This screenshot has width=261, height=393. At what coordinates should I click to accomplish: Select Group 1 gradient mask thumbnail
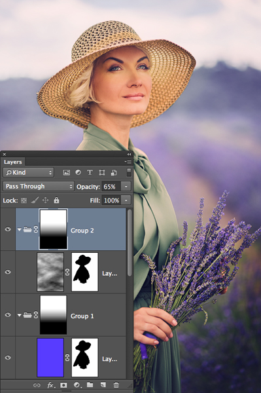point(53,315)
